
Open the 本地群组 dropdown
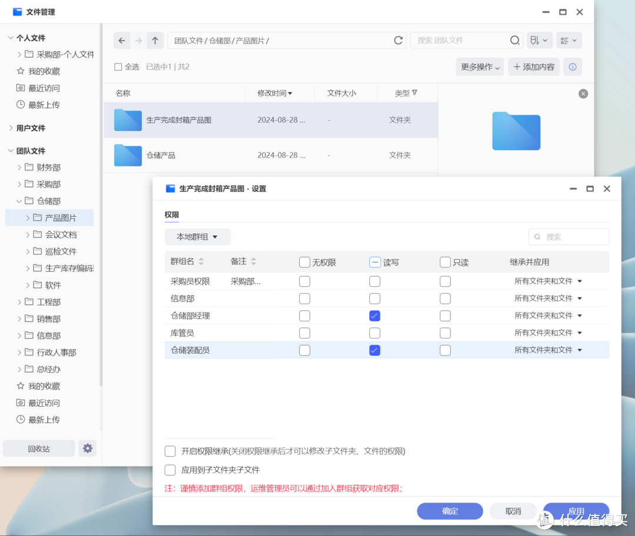click(x=198, y=237)
